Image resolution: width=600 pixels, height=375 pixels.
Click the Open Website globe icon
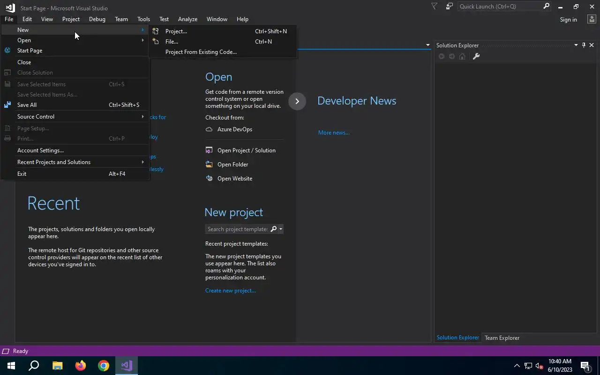pos(209,178)
